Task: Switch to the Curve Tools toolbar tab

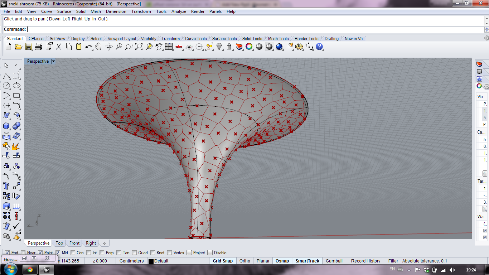Action: coord(195,39)
